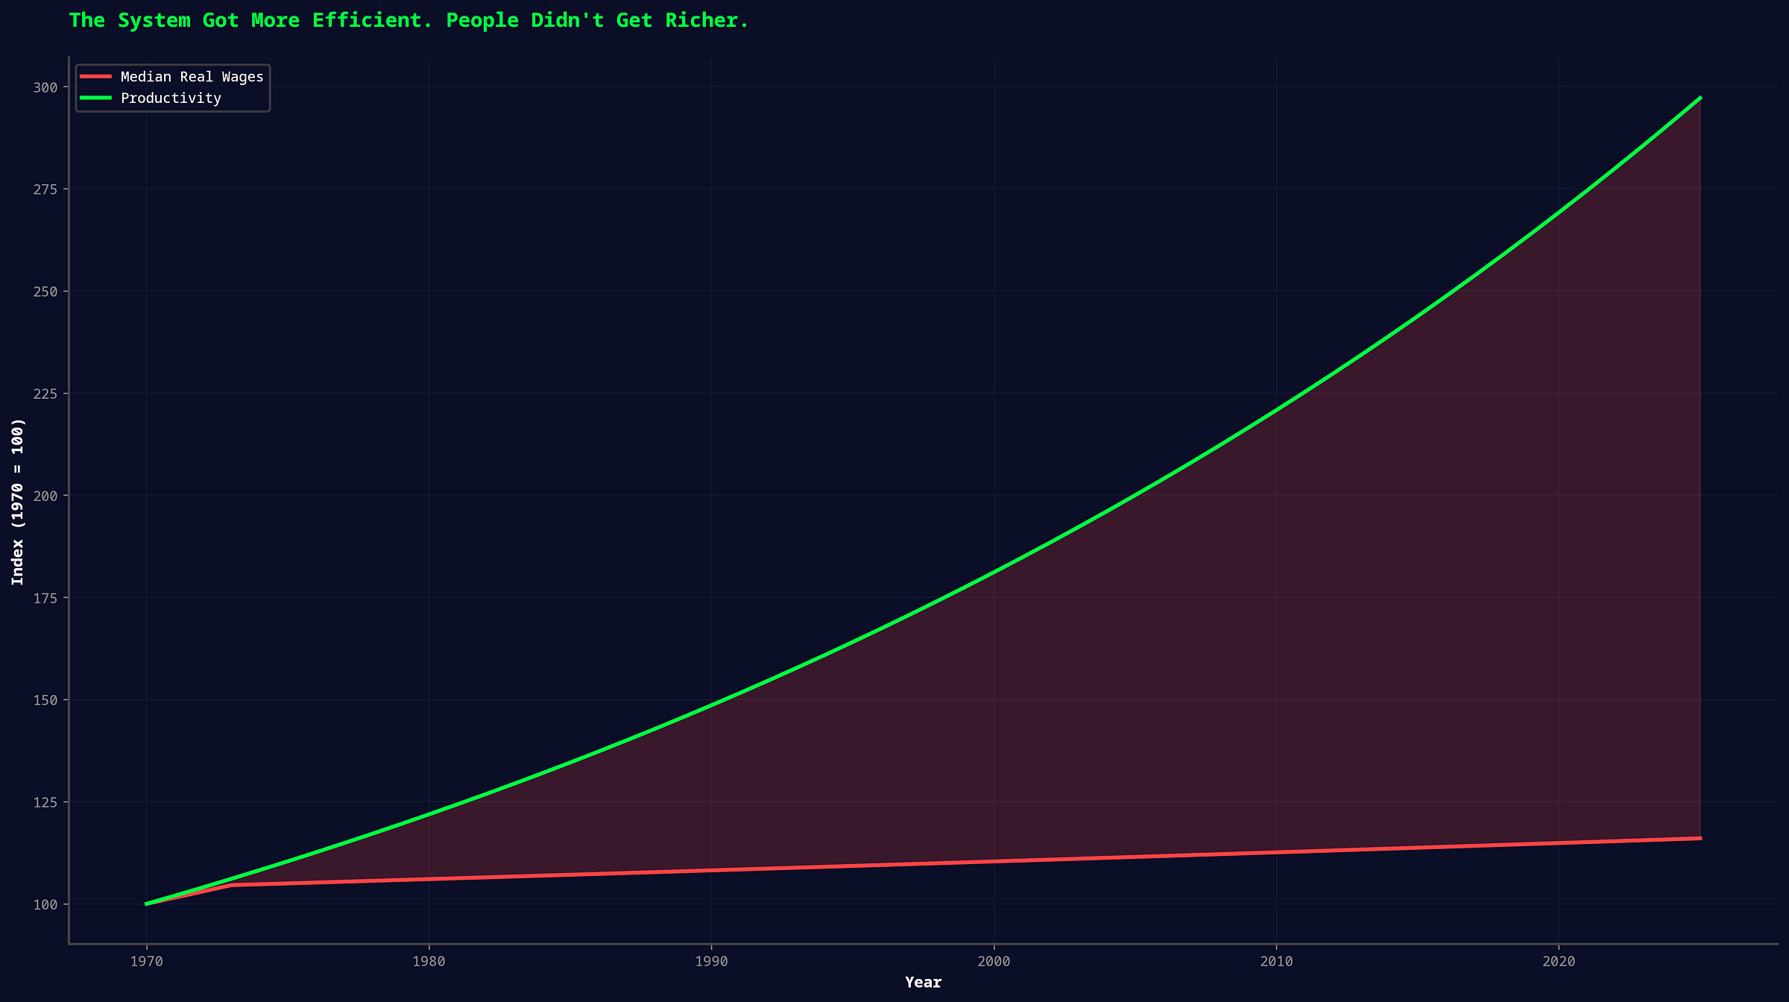Toggle the Productivity legend entry

170,98
